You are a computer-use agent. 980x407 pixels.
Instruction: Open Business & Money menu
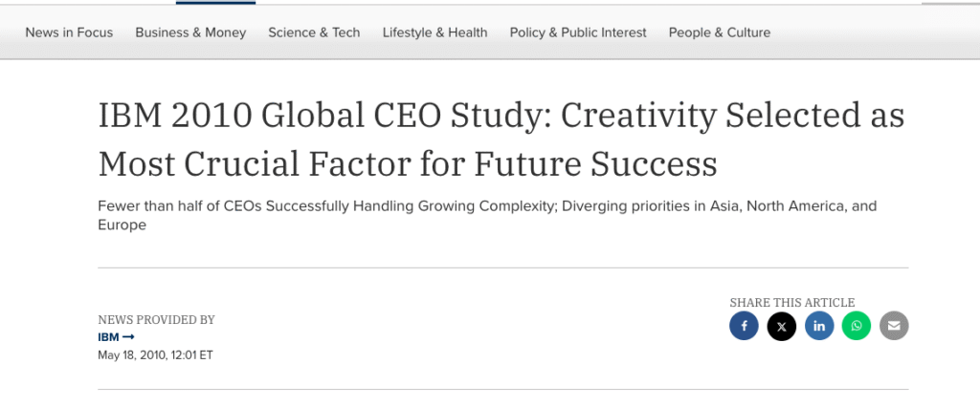(x=190, y=32)
